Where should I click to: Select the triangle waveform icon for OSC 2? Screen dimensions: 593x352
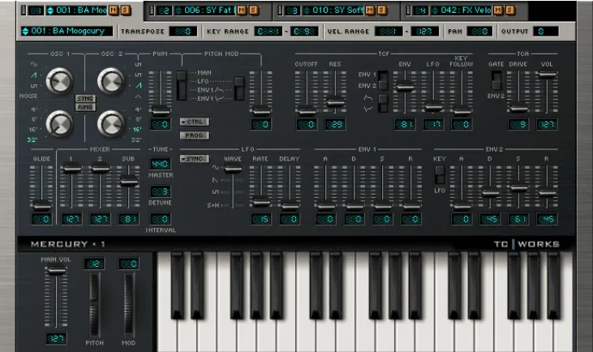click(138, 97)
